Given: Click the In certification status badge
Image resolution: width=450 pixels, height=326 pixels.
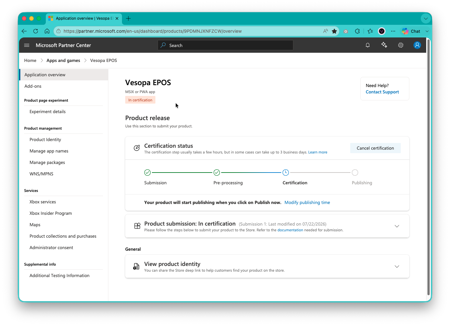Looking at the screenshot, I should coord(140,100).
